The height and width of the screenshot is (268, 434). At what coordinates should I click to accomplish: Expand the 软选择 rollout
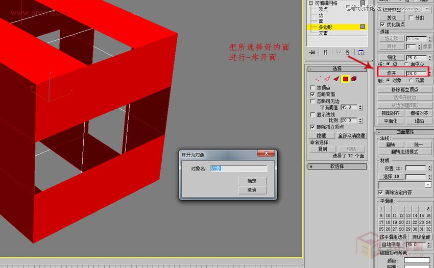337,166
